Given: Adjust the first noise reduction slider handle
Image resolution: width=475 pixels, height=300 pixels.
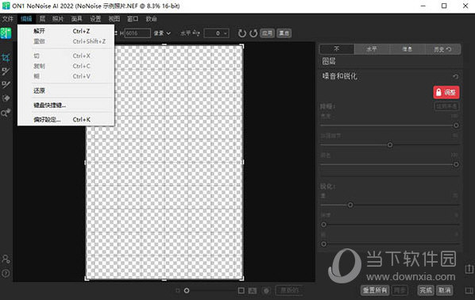Looking at the screenshot, I should 456,125.
